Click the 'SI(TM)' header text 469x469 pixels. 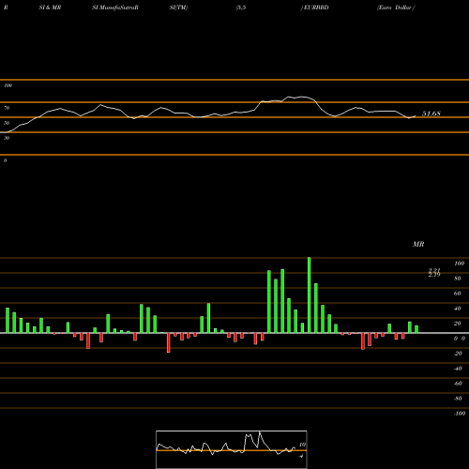(178, 8)
